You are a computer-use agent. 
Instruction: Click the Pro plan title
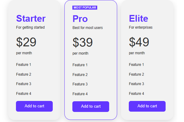[x=80, y=19]
